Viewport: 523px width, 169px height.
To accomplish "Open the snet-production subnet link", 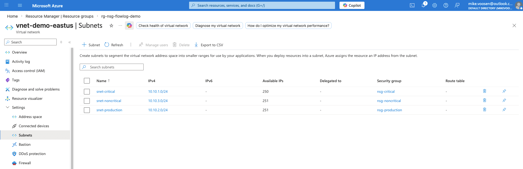I will pos(109,110).
